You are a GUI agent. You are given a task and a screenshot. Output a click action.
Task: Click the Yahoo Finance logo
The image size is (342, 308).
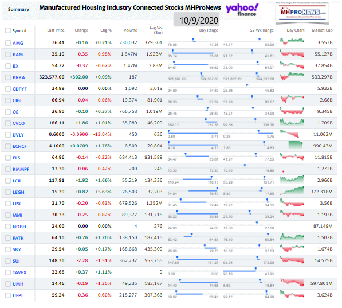point(242,10)
